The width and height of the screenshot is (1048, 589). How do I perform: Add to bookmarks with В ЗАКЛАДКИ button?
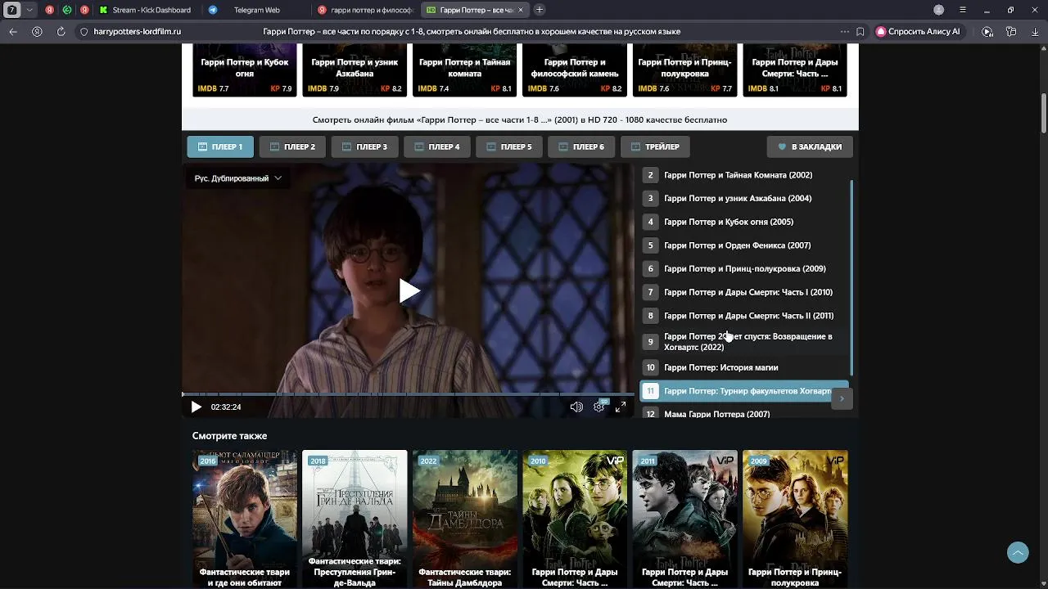point(810,146)
